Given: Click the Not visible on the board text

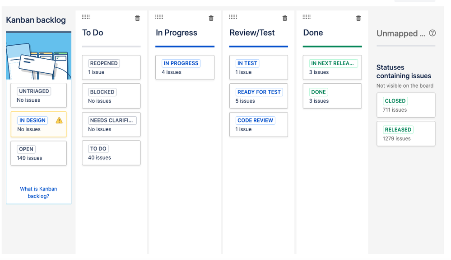Looking at the screenshot, I should 405,85.
